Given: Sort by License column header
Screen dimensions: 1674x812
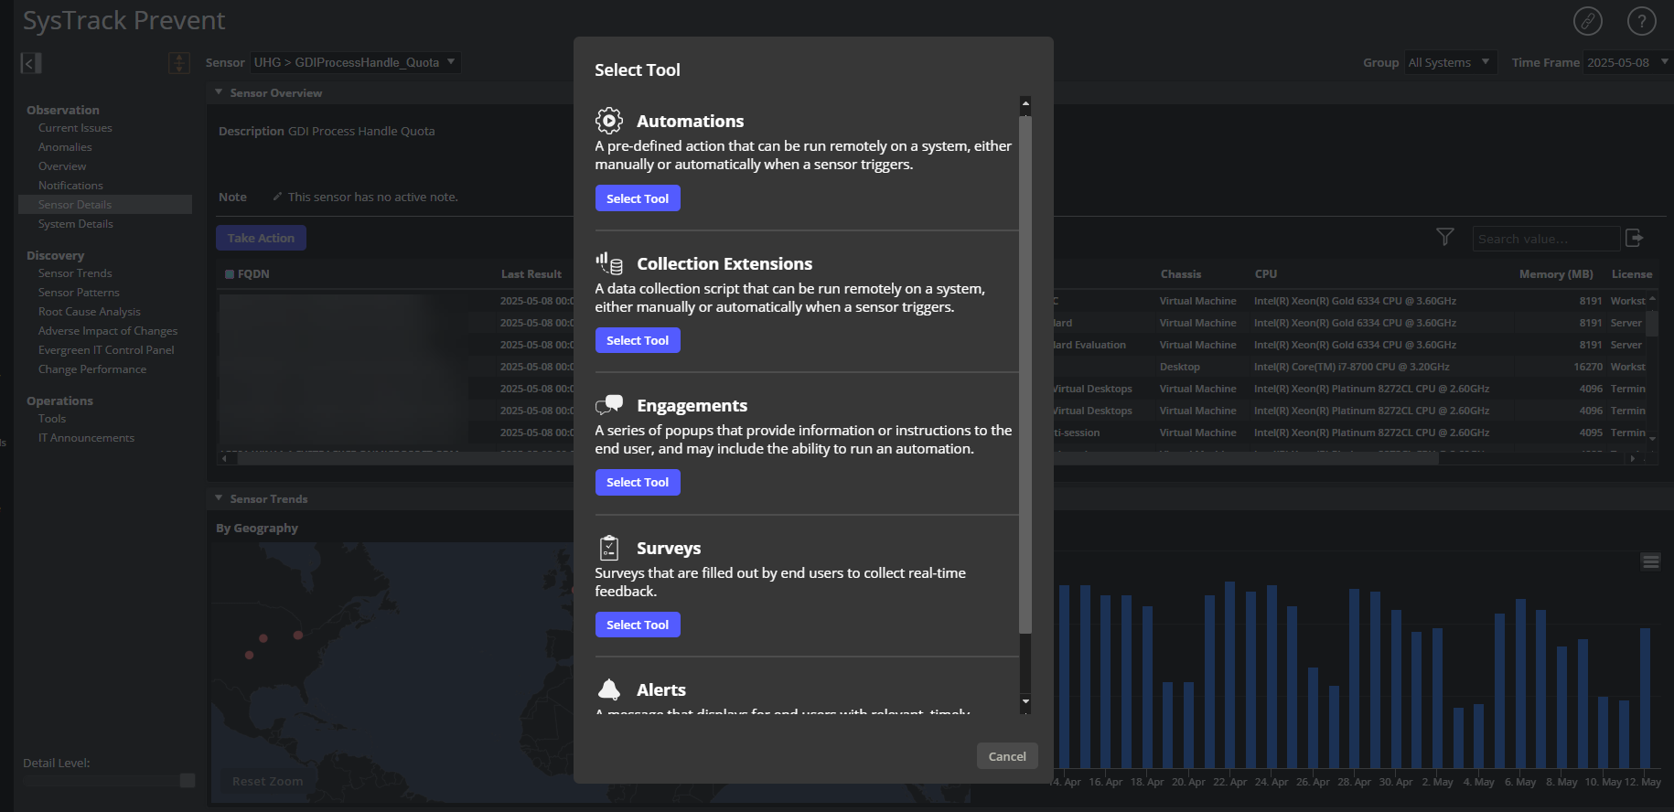Looking at the screenshot, I should 1632,274.
